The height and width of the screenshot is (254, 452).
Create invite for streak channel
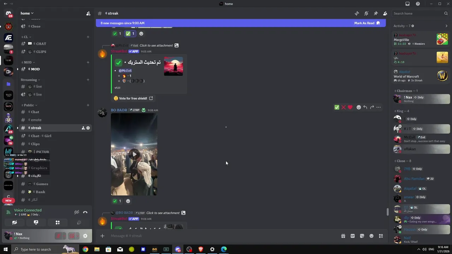click(x=83, y=128)
